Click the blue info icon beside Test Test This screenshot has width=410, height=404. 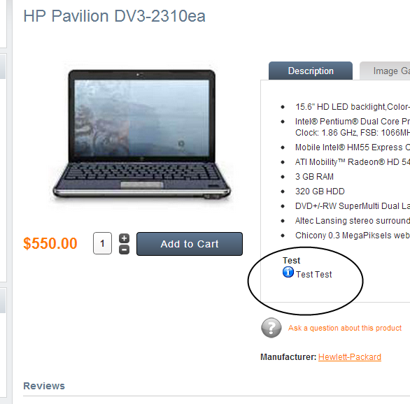coord(288,272)
